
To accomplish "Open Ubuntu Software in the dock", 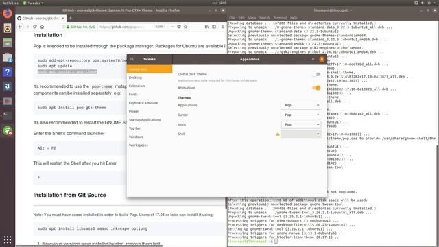I will tap(8, 58).
